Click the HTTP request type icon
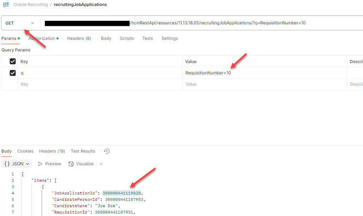 coord(6,4)
